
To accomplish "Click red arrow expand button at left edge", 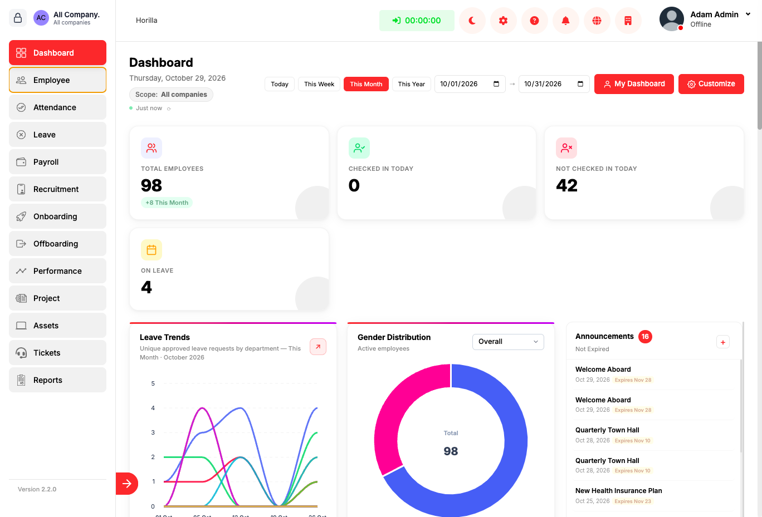I will click(127, 484).
